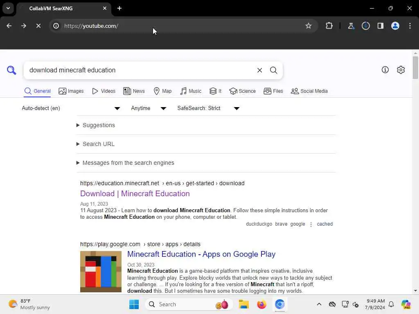
Task: Switch to the Map tab
Action: pyautogui.click(x=162, y=91)
